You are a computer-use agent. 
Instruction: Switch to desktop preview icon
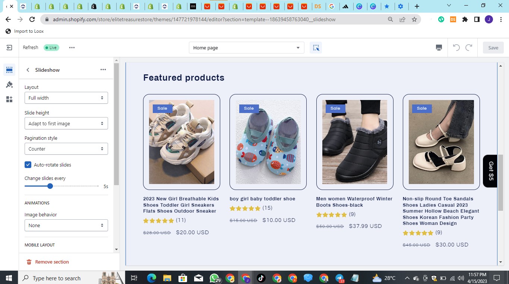click(439, 48)
